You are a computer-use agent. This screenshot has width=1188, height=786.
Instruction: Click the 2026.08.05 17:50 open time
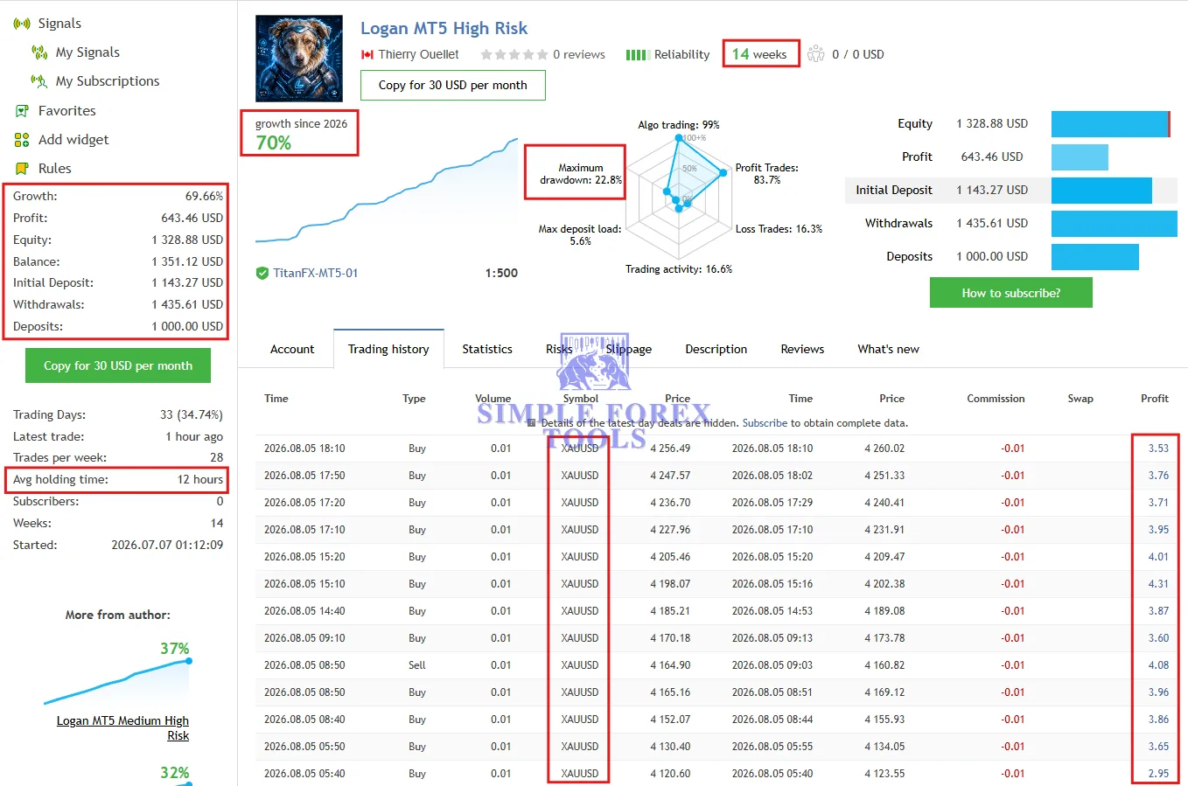coord(304,476)
